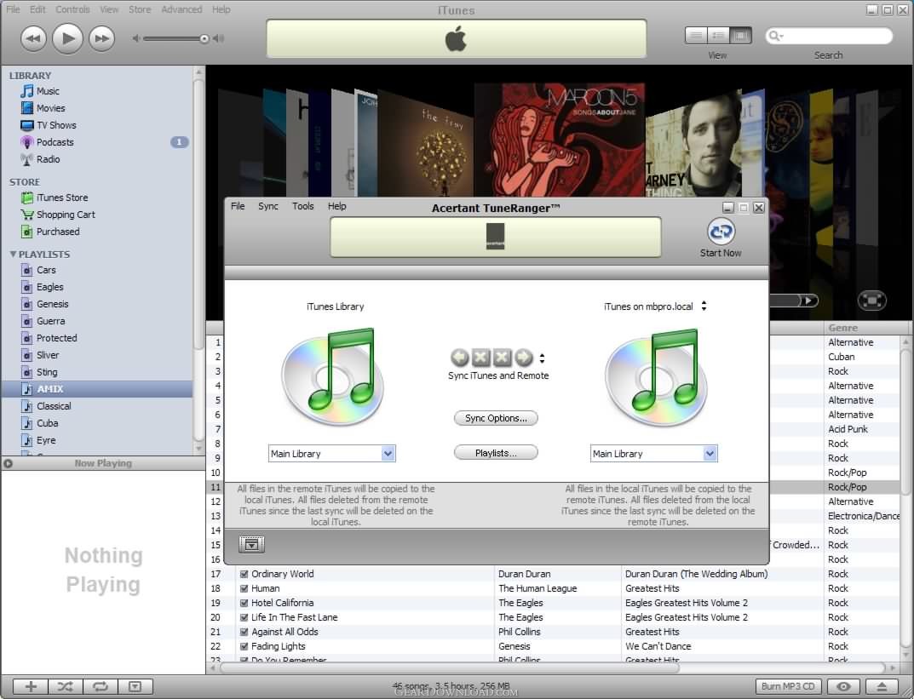The width and height of the screenshot is (914, 699).
Task: Switch to album grouped view button
Action: (718, 36)
